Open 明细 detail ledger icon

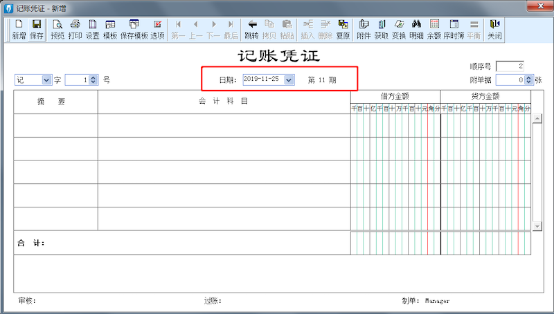(417, 30)
